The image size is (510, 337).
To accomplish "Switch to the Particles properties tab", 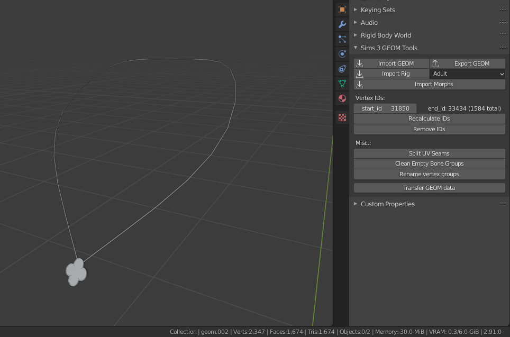I will click(x=342, y=39).
